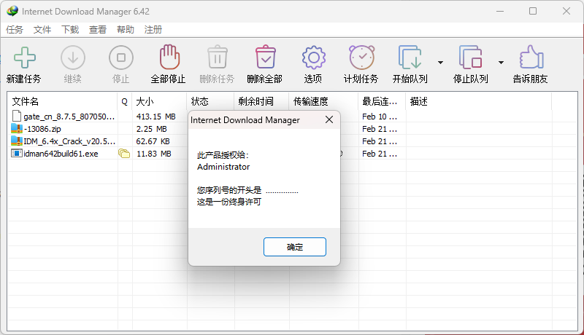Screen dimensions: 584x335
Task: Expand the 开始队列 dropdown arrow
Action: [440, 63]
